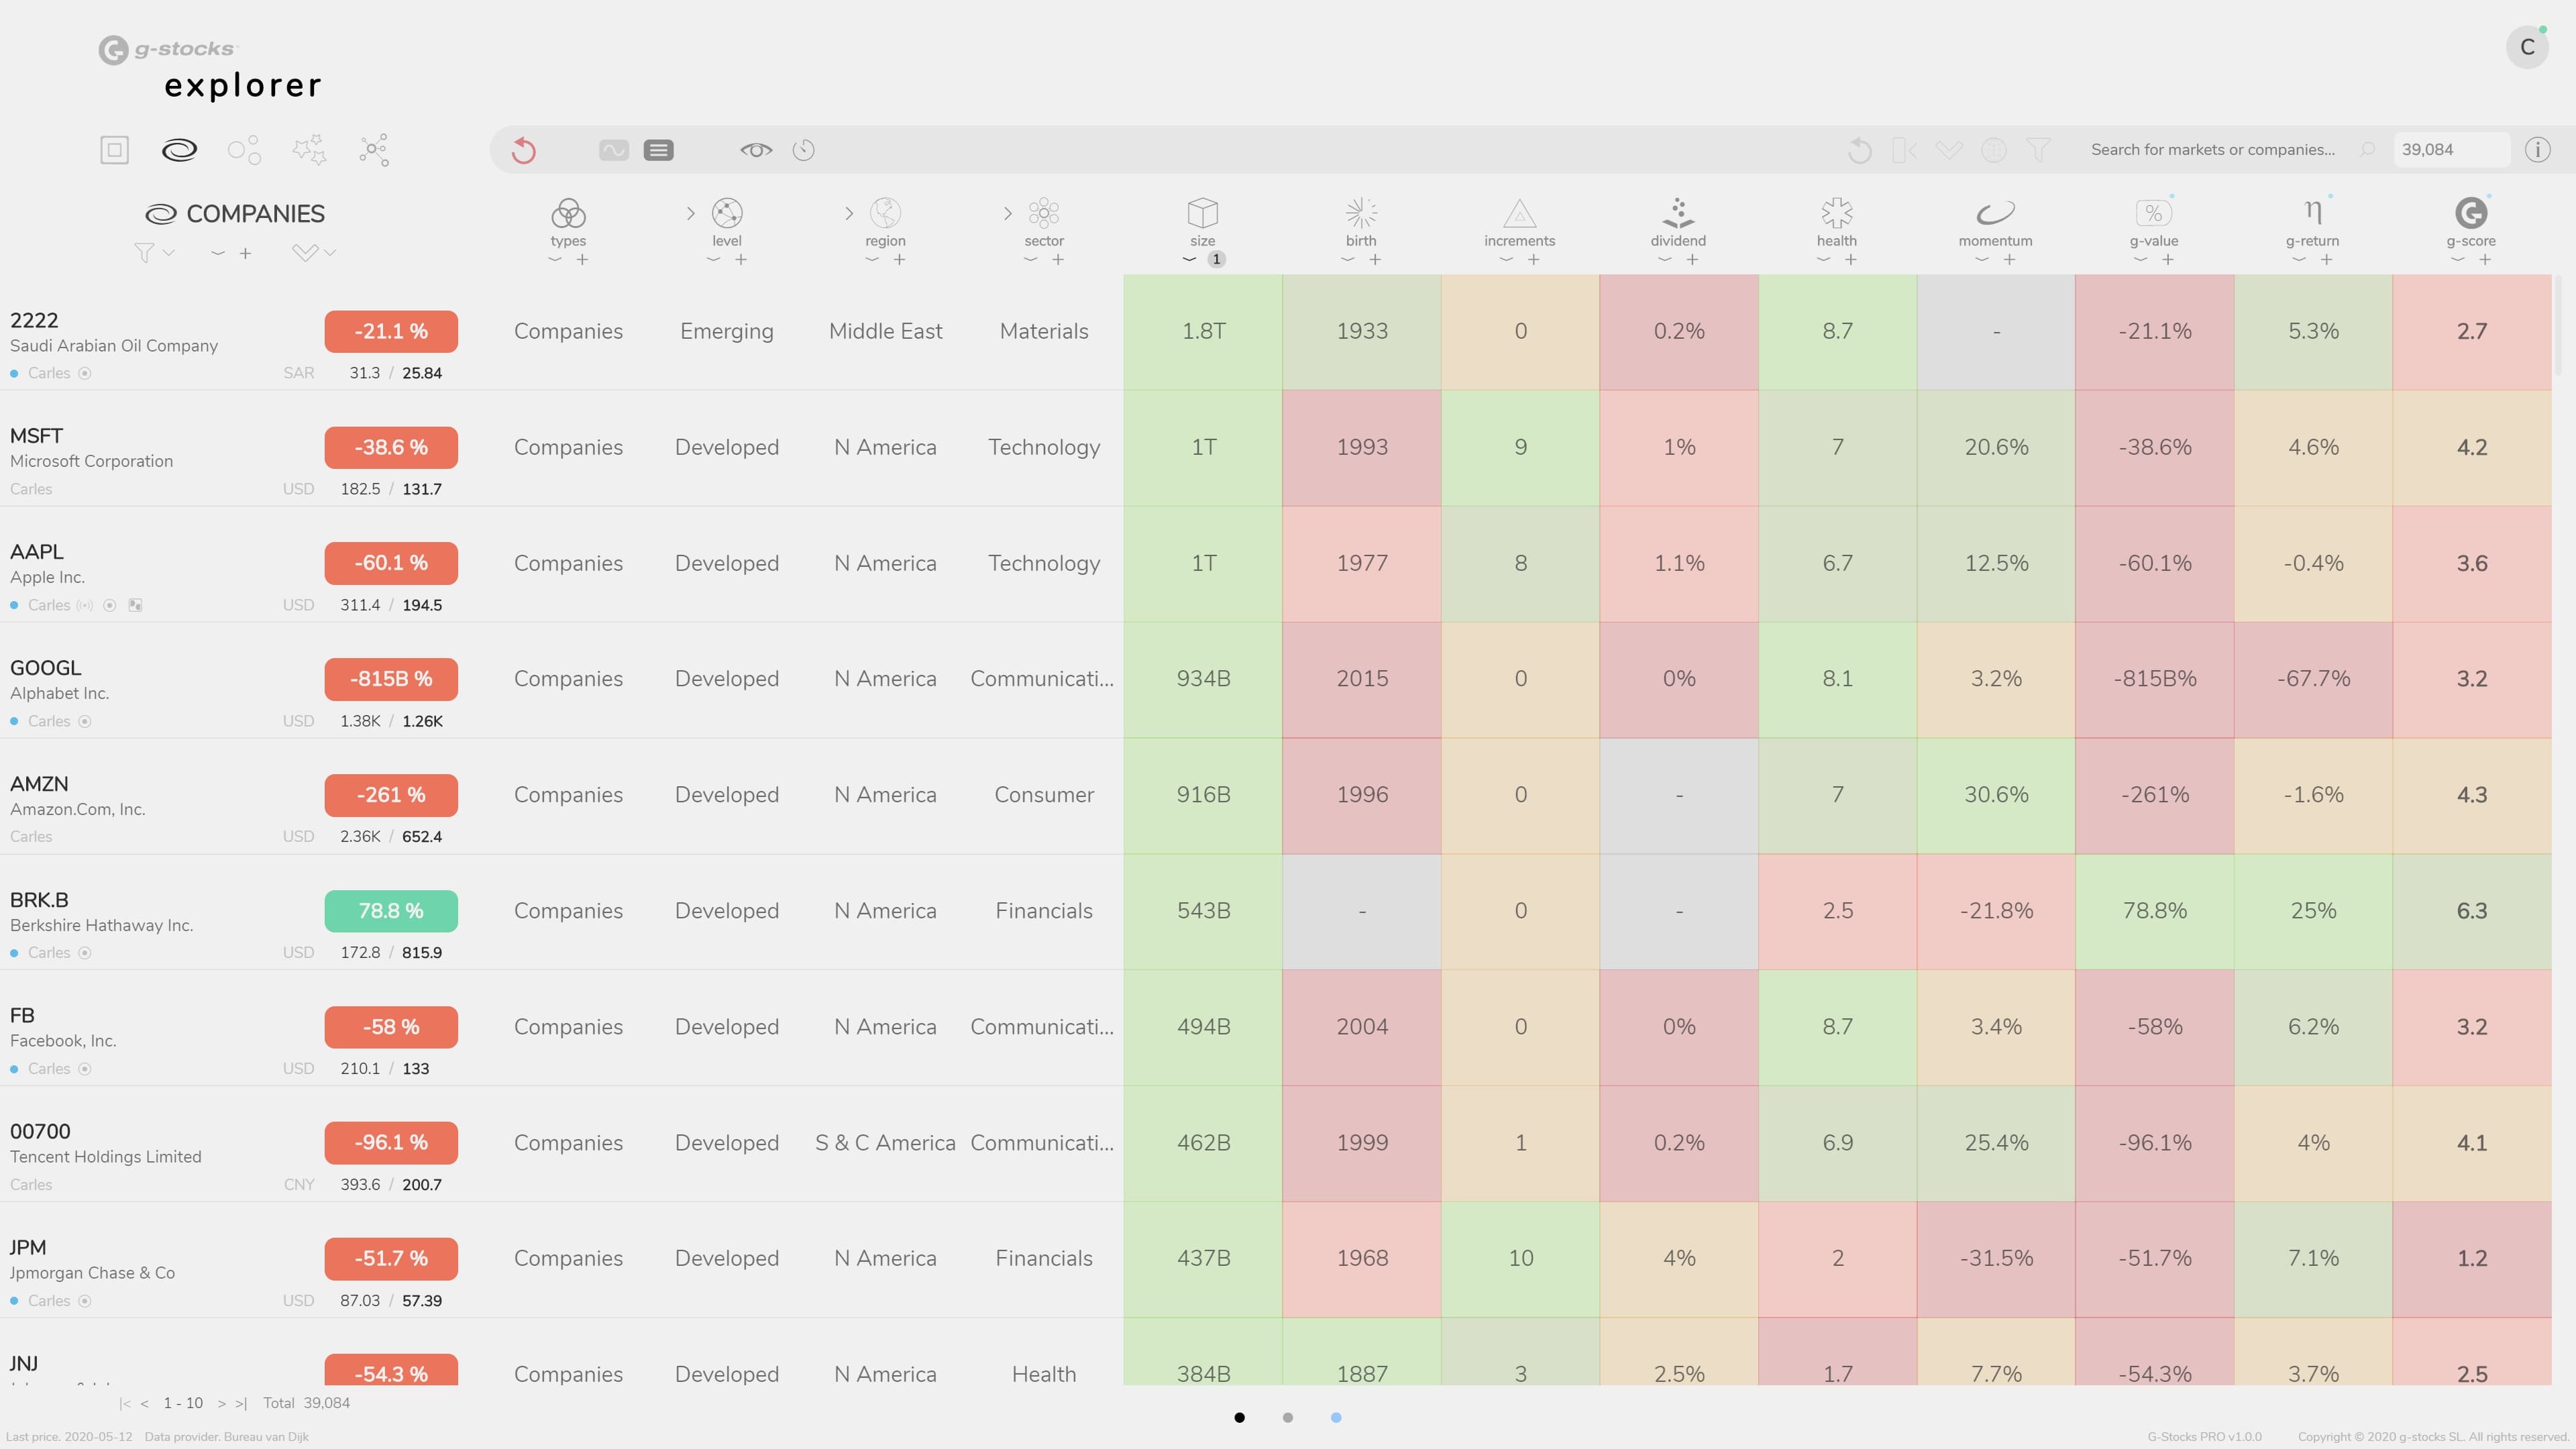This screenshot has height=1449, width=2576.
Task: Select the first black page dot
Action: point(1240,1417)
